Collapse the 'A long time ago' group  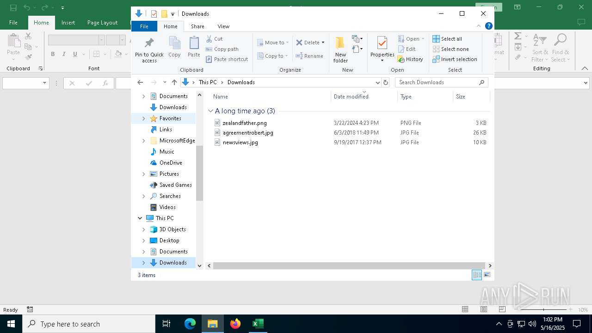[x=210, y=111]
